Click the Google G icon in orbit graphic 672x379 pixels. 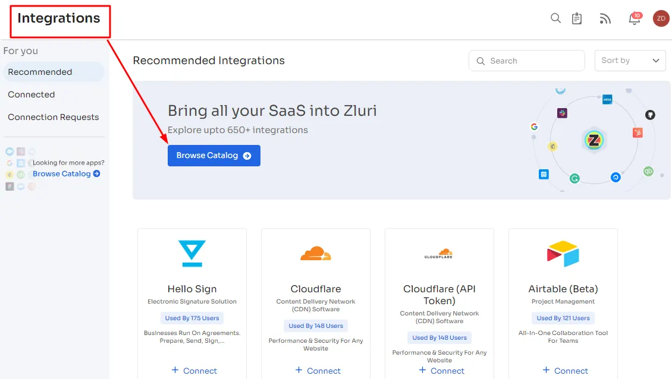coord(534,127)
